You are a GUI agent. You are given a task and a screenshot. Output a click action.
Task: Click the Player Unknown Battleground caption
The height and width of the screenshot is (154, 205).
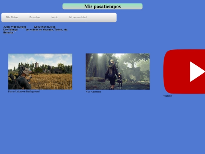point(24,92)
